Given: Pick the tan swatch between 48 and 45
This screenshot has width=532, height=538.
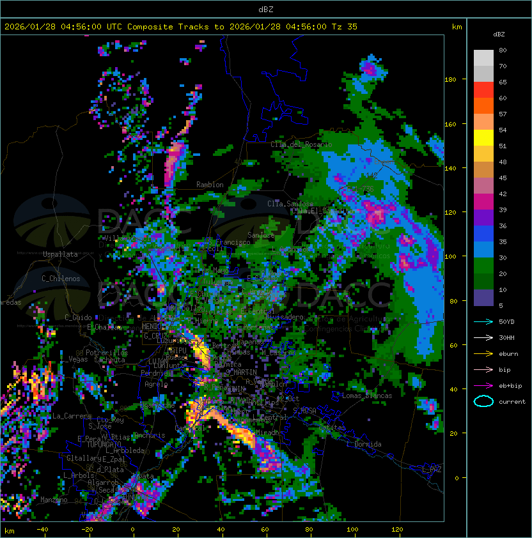Looking at the screenshot, I should click(x=483, y=169).
